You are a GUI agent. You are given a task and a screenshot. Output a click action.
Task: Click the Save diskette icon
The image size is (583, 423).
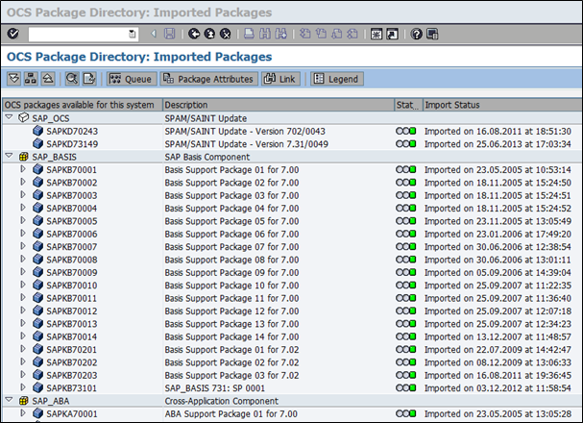[170, 34]
